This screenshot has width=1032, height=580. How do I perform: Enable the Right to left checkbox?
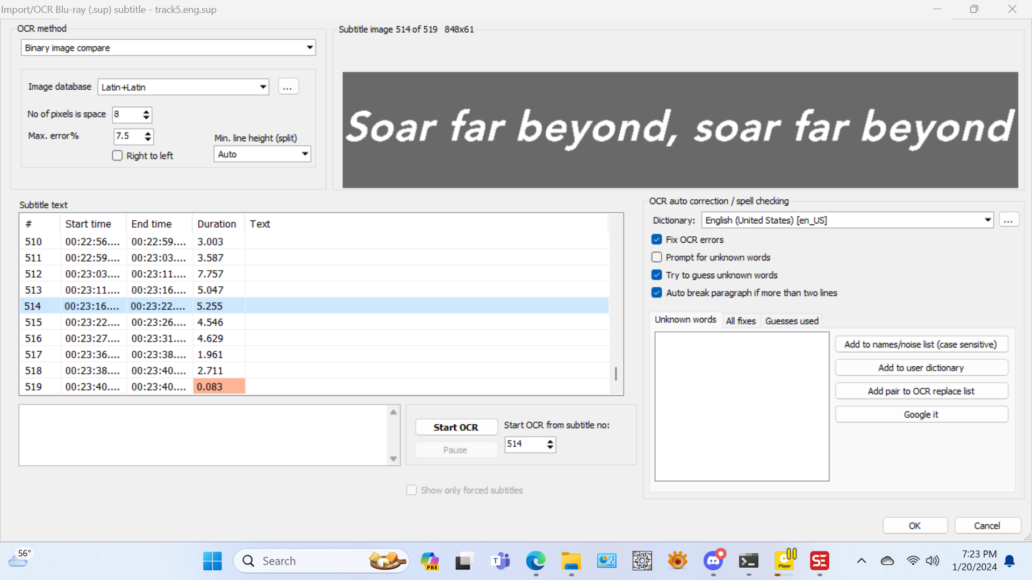coord(118,156)
